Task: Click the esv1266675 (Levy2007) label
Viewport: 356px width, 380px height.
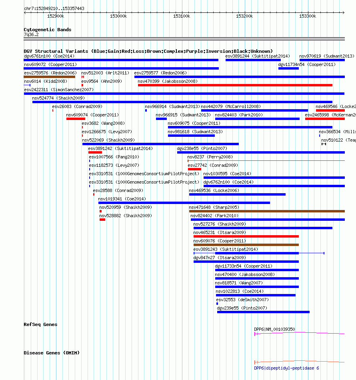Action: click(107, 132)
